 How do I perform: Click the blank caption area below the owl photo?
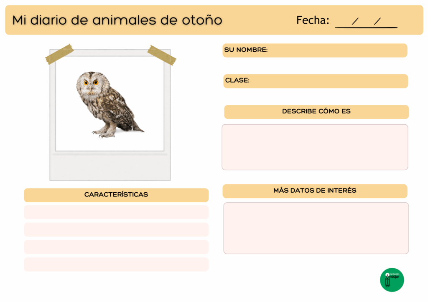(110, 167)
